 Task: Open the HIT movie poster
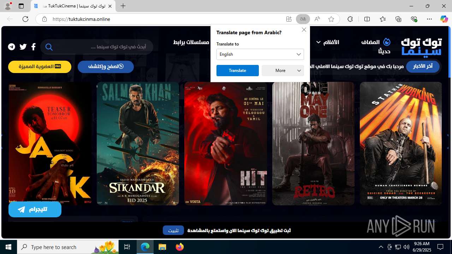tap(226, 144)
